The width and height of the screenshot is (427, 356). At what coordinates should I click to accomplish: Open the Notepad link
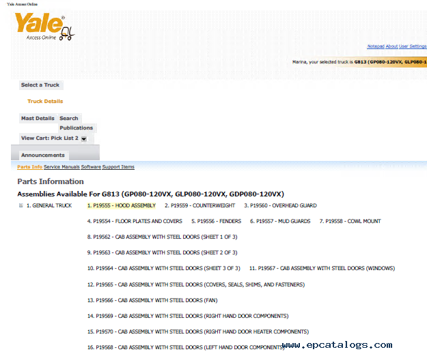(x=376, y=46)
